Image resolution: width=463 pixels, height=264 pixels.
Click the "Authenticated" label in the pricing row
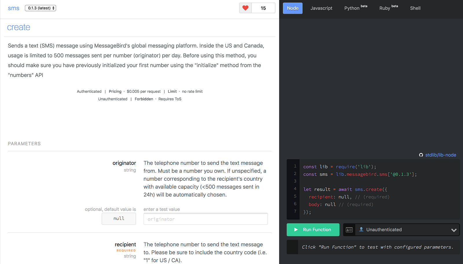(89, 92)
